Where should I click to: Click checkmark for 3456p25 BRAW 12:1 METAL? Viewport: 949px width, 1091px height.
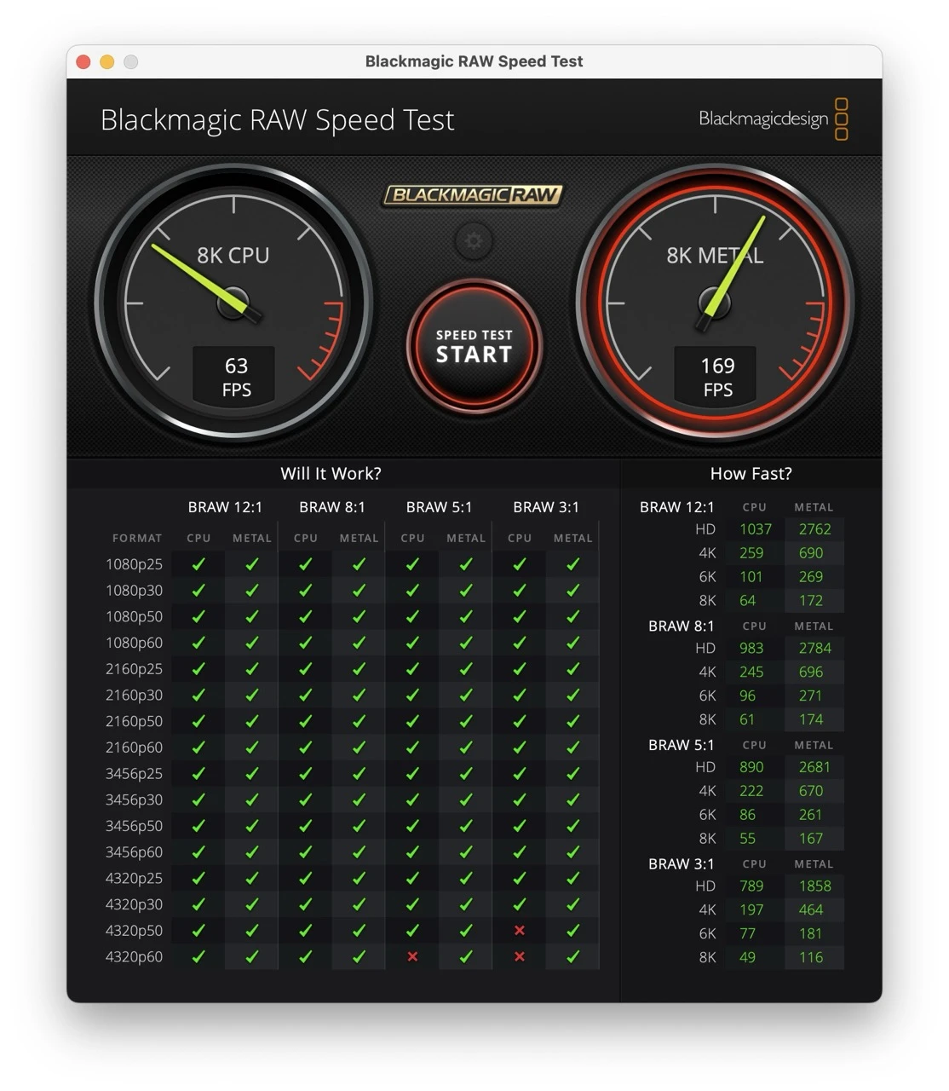coord(252,773)
